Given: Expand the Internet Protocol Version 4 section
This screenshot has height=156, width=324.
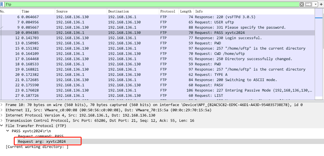Looking at the screenshot, I should coord(2,115).
